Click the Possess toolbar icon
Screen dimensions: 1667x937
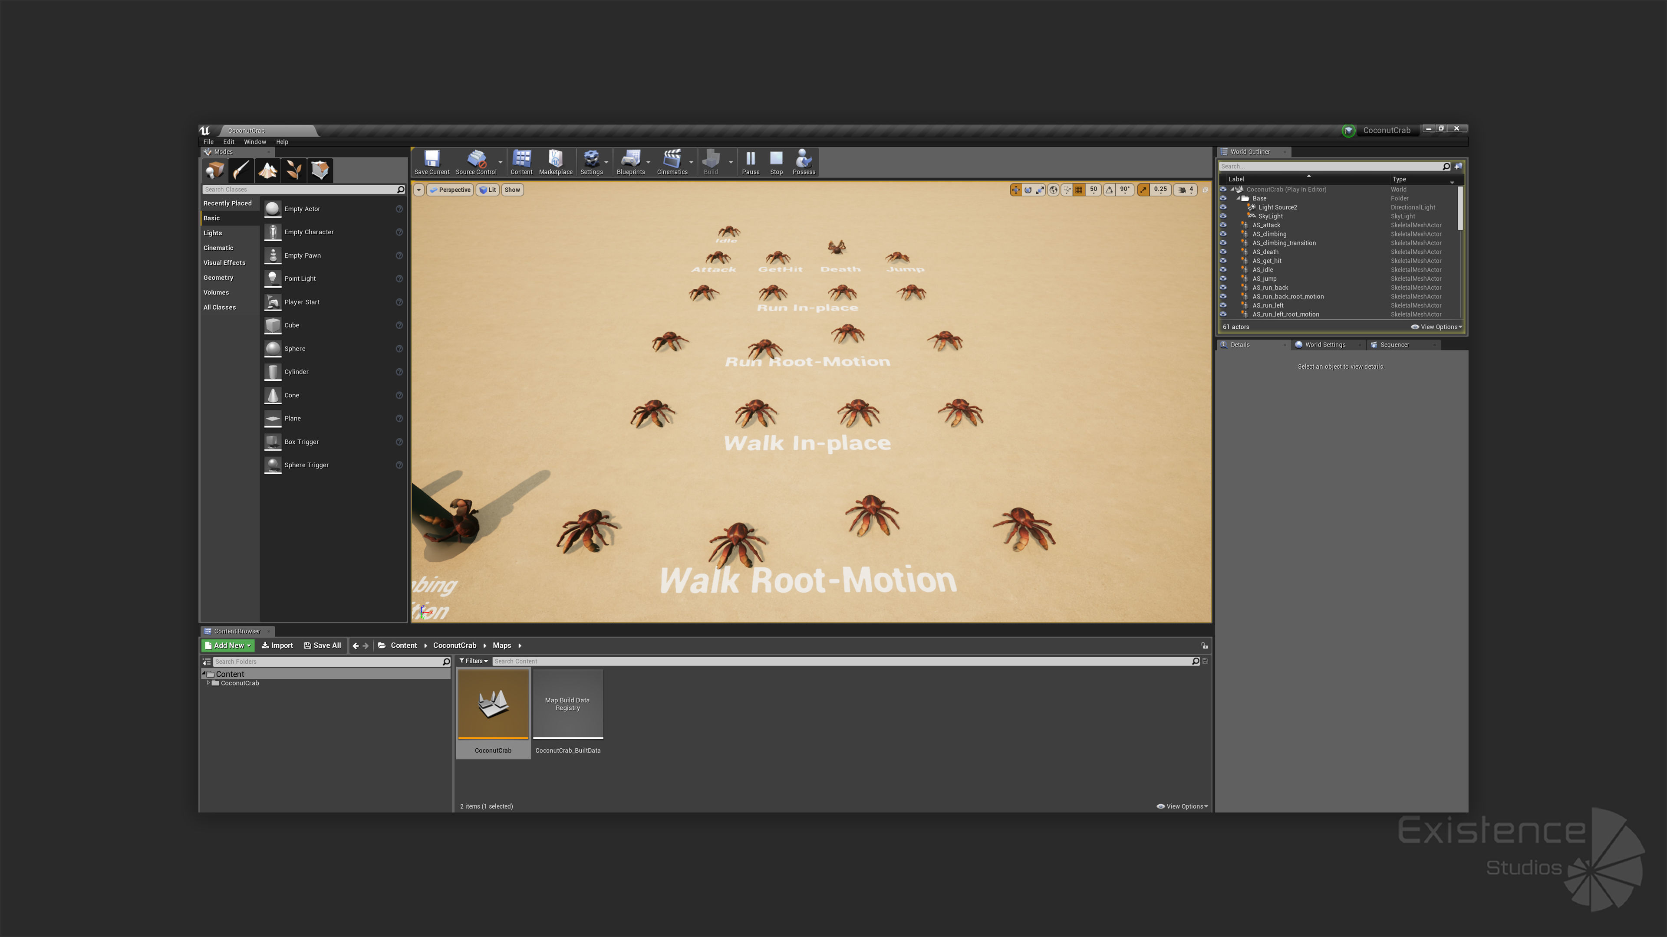(x=803, y=162)
